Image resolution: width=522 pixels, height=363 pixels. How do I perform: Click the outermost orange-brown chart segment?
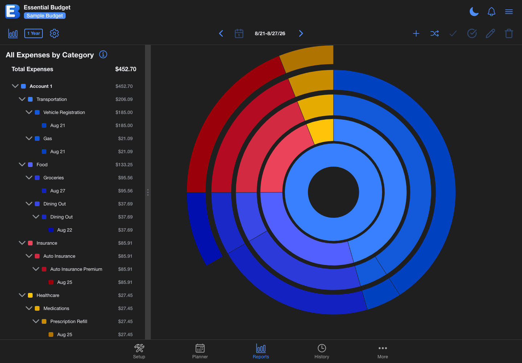point(308,57)
